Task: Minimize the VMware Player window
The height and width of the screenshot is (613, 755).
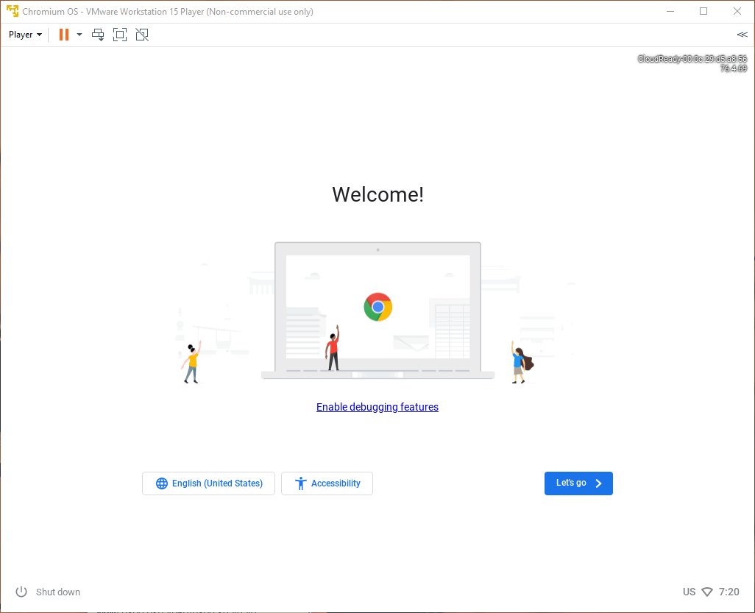Action: click(x=670, y=11)
